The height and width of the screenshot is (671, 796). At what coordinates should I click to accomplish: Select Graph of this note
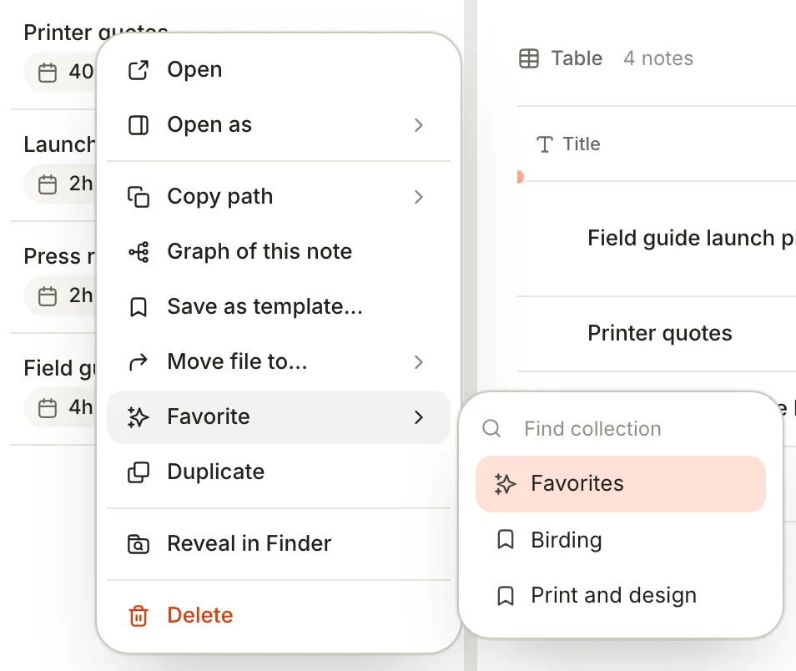click(278, 252)
